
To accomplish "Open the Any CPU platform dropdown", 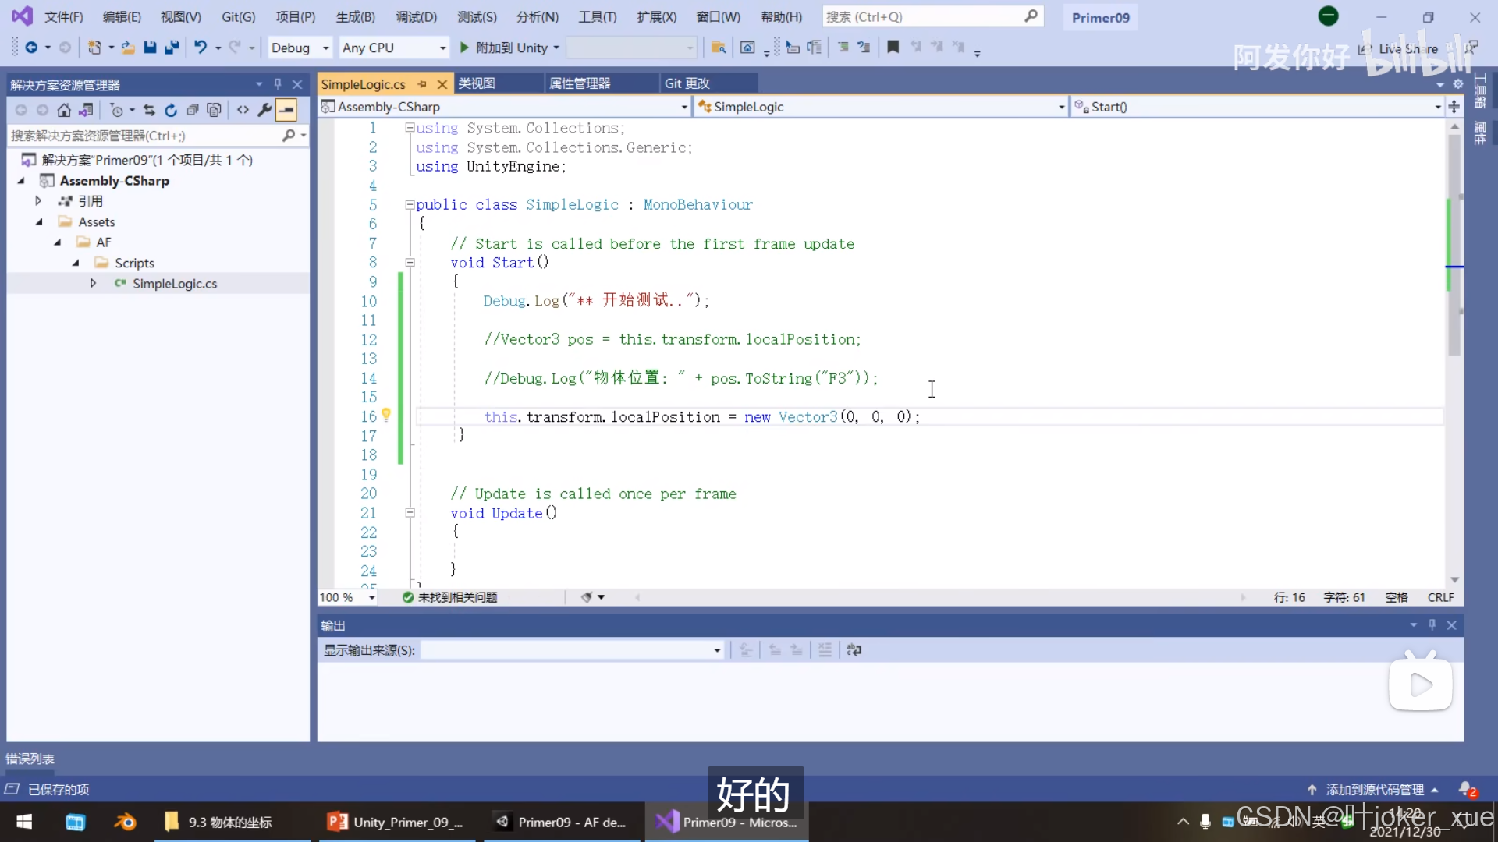I will point(394,47).
